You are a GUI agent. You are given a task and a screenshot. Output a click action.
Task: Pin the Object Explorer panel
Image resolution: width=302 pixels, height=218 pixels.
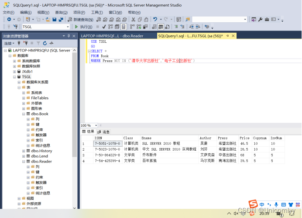tap(69, 36)
